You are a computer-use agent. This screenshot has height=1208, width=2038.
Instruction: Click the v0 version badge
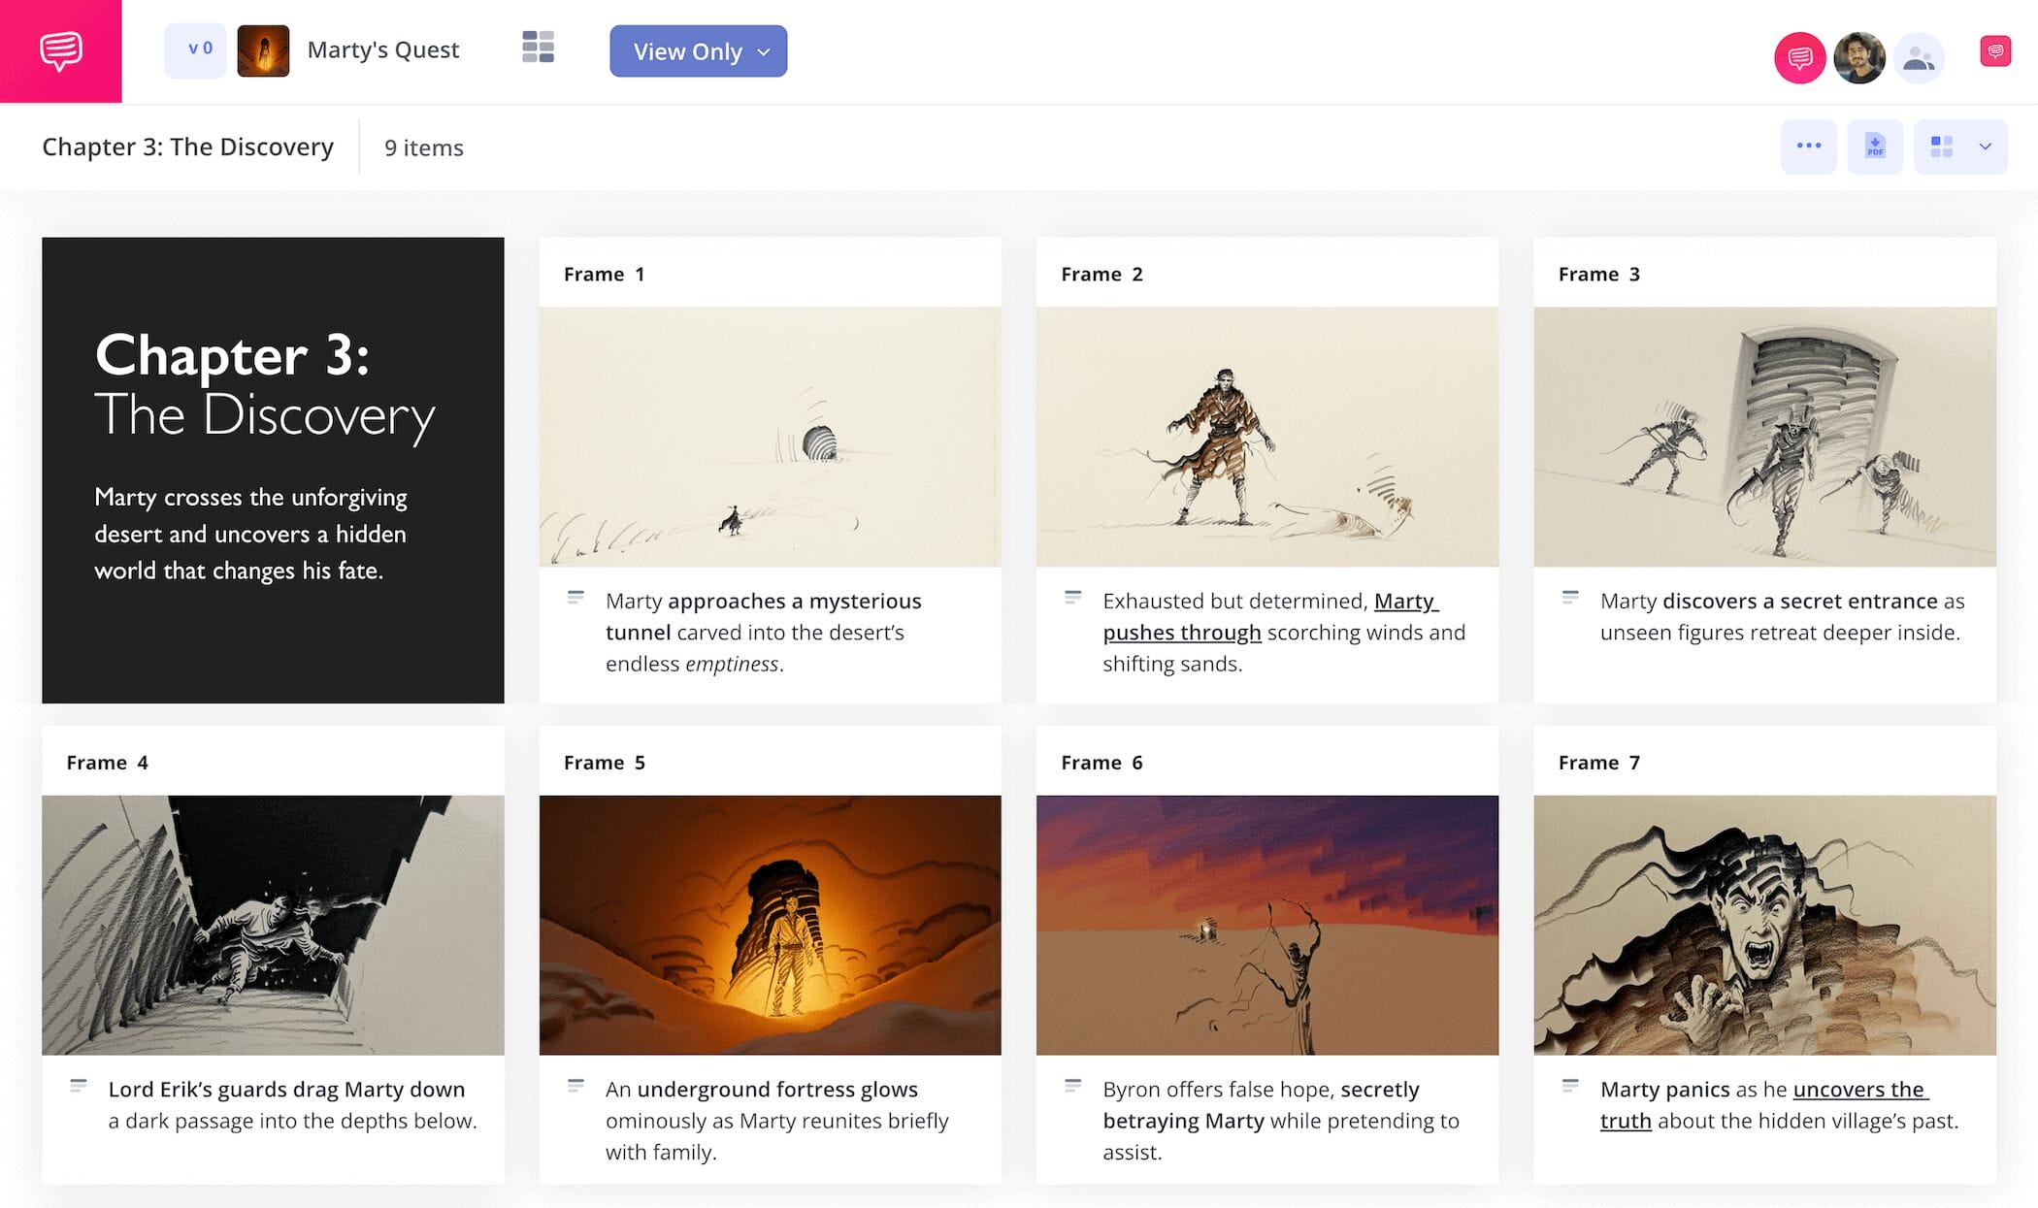pos(196,49)
